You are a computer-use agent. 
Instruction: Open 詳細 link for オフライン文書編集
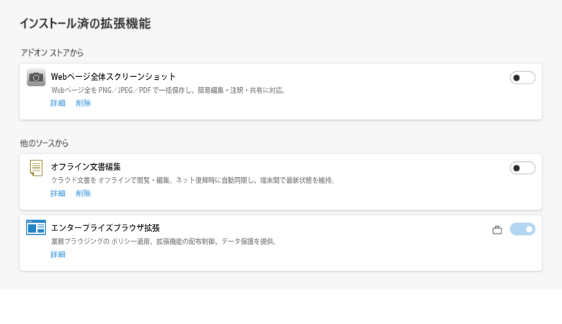point(58,193)
